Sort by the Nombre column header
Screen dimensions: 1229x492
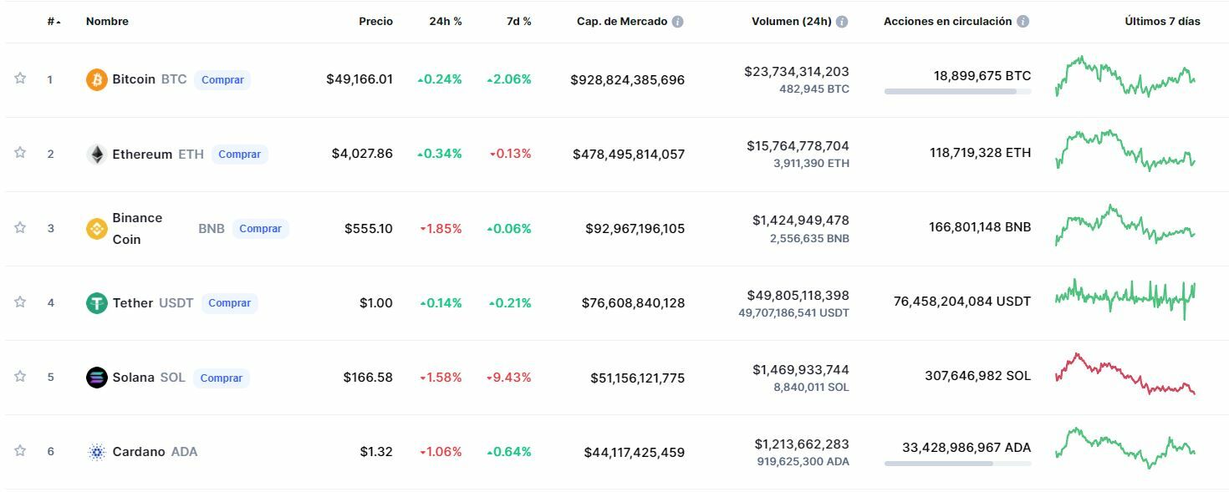[x=107, y=22]
